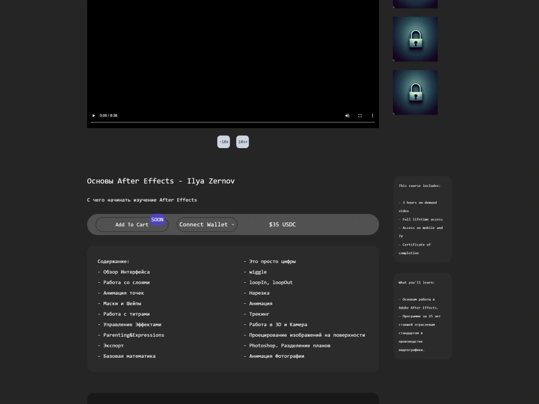Click course title Основы After Effects
539x404 pixels.
(161, 181)
